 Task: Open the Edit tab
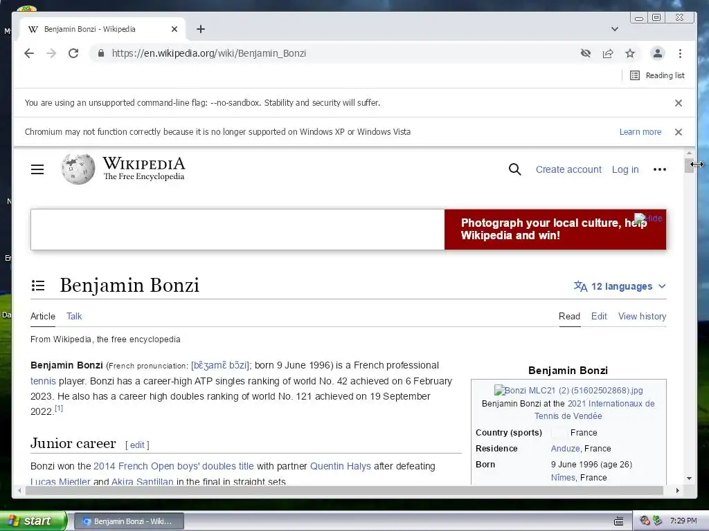point(599,316)
